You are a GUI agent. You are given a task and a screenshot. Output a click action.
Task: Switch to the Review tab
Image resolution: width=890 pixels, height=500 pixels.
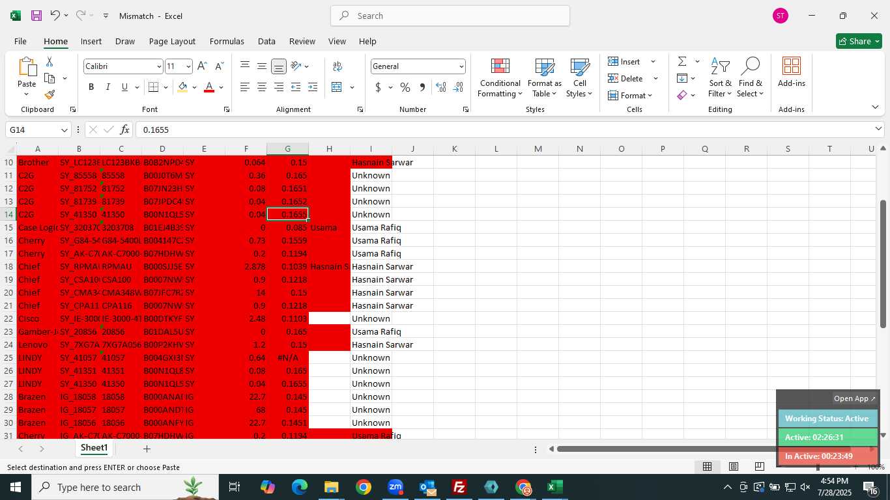(x=302, y=41)
